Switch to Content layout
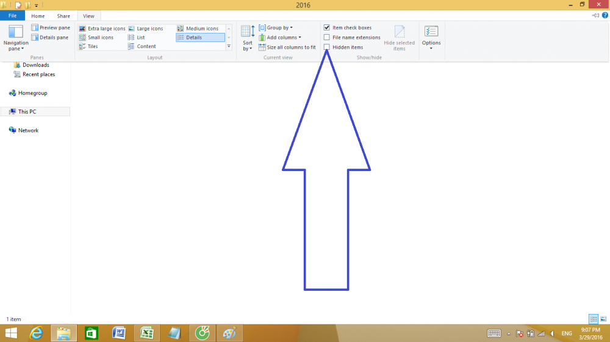Image resolution: width=610 pixels, height=342 pixels. [x=142, y=46]
